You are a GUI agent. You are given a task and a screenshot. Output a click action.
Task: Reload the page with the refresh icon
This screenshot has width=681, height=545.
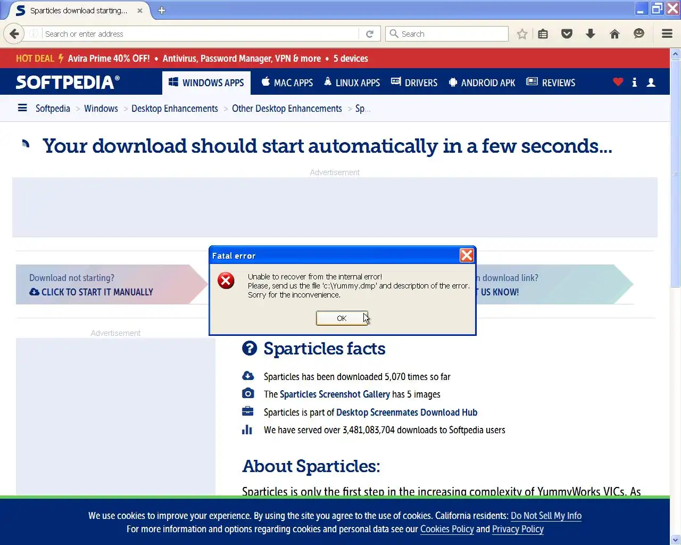tap(370, 34)
